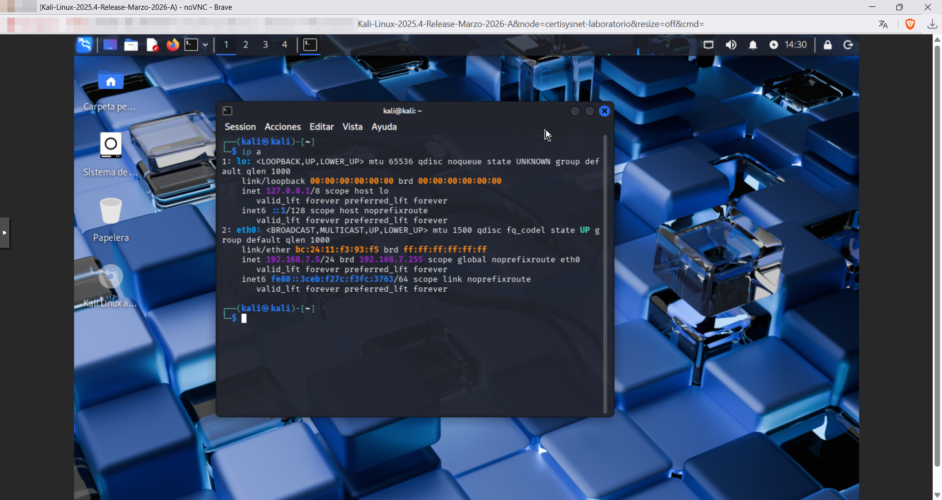Click the terminal vertical scrollbar
942x500 pixels.
605,275
